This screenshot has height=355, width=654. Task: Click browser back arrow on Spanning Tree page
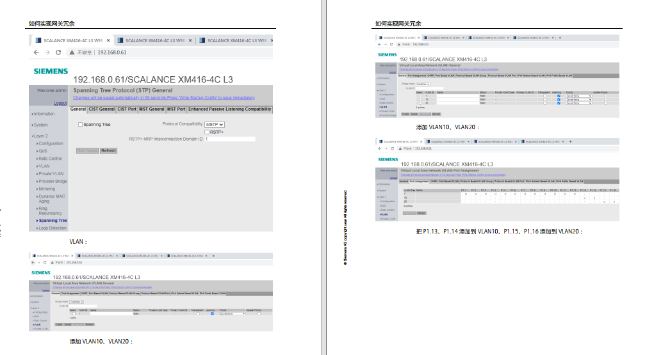point(37,52)
